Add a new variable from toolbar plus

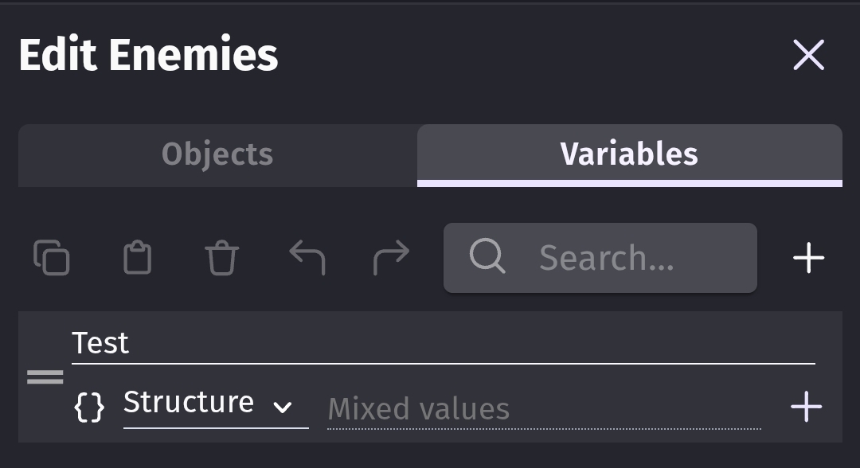point(808,258)
